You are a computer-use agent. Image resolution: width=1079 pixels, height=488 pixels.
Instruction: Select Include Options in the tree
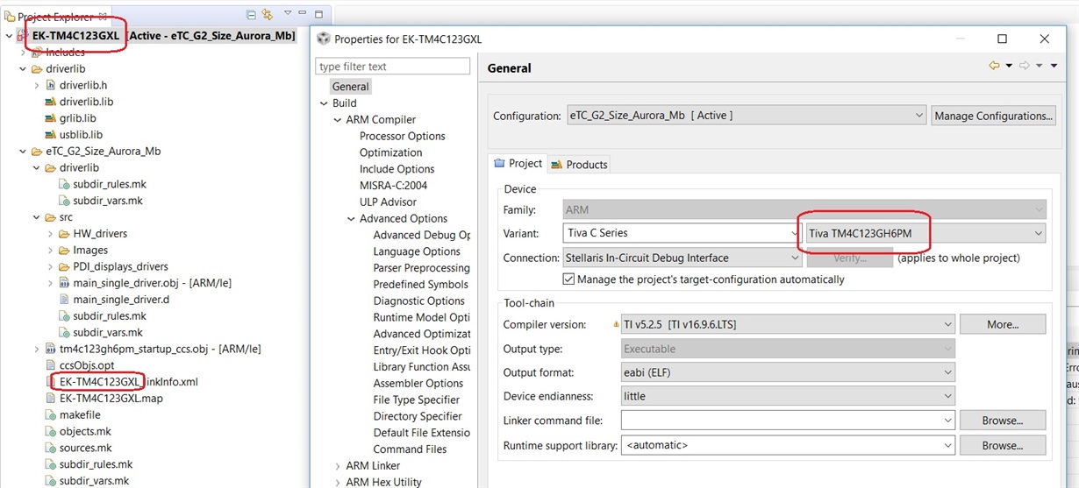click(x=397, y=169)
